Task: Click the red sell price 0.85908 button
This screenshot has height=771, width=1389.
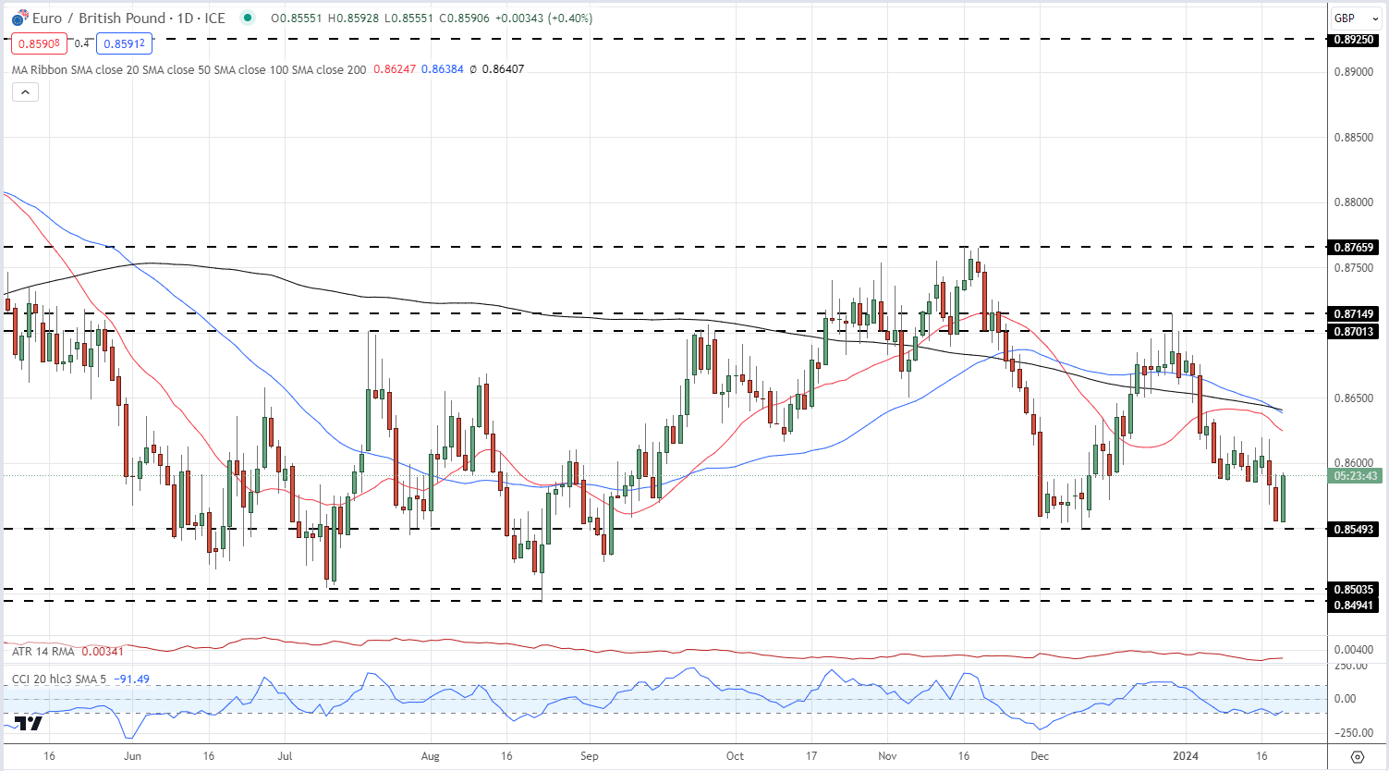Action: tap(39, 43)
